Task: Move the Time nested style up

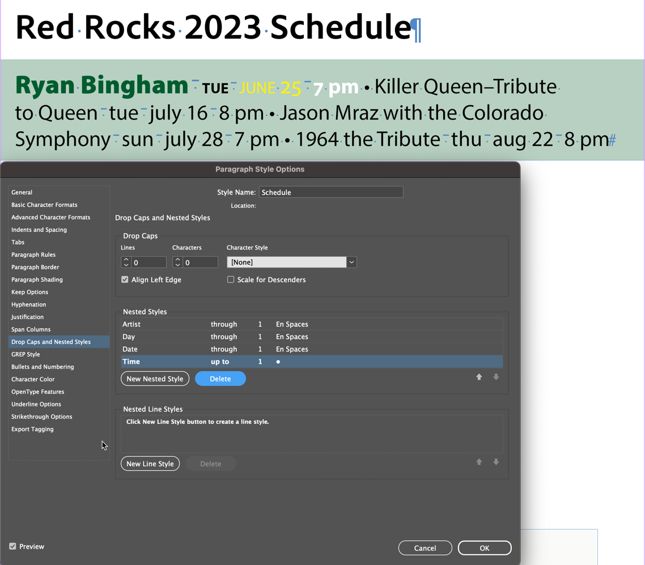Action: click(479, 377)
